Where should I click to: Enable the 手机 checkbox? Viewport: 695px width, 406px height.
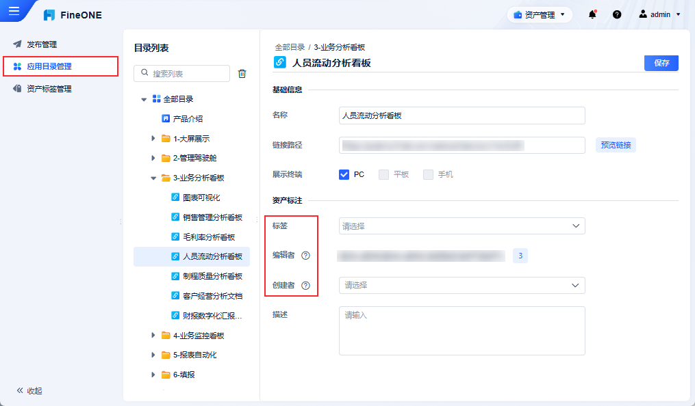[x=429, y=174]
